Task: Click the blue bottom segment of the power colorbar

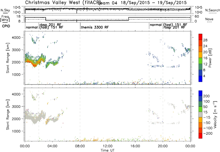Action: 200,79
